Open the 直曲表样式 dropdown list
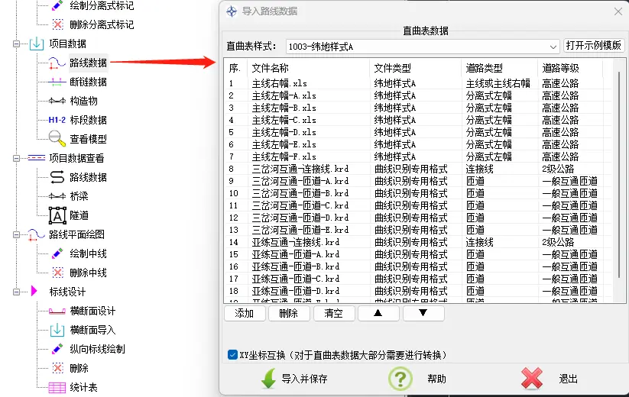Screen dimensions: 629x397 553,47
